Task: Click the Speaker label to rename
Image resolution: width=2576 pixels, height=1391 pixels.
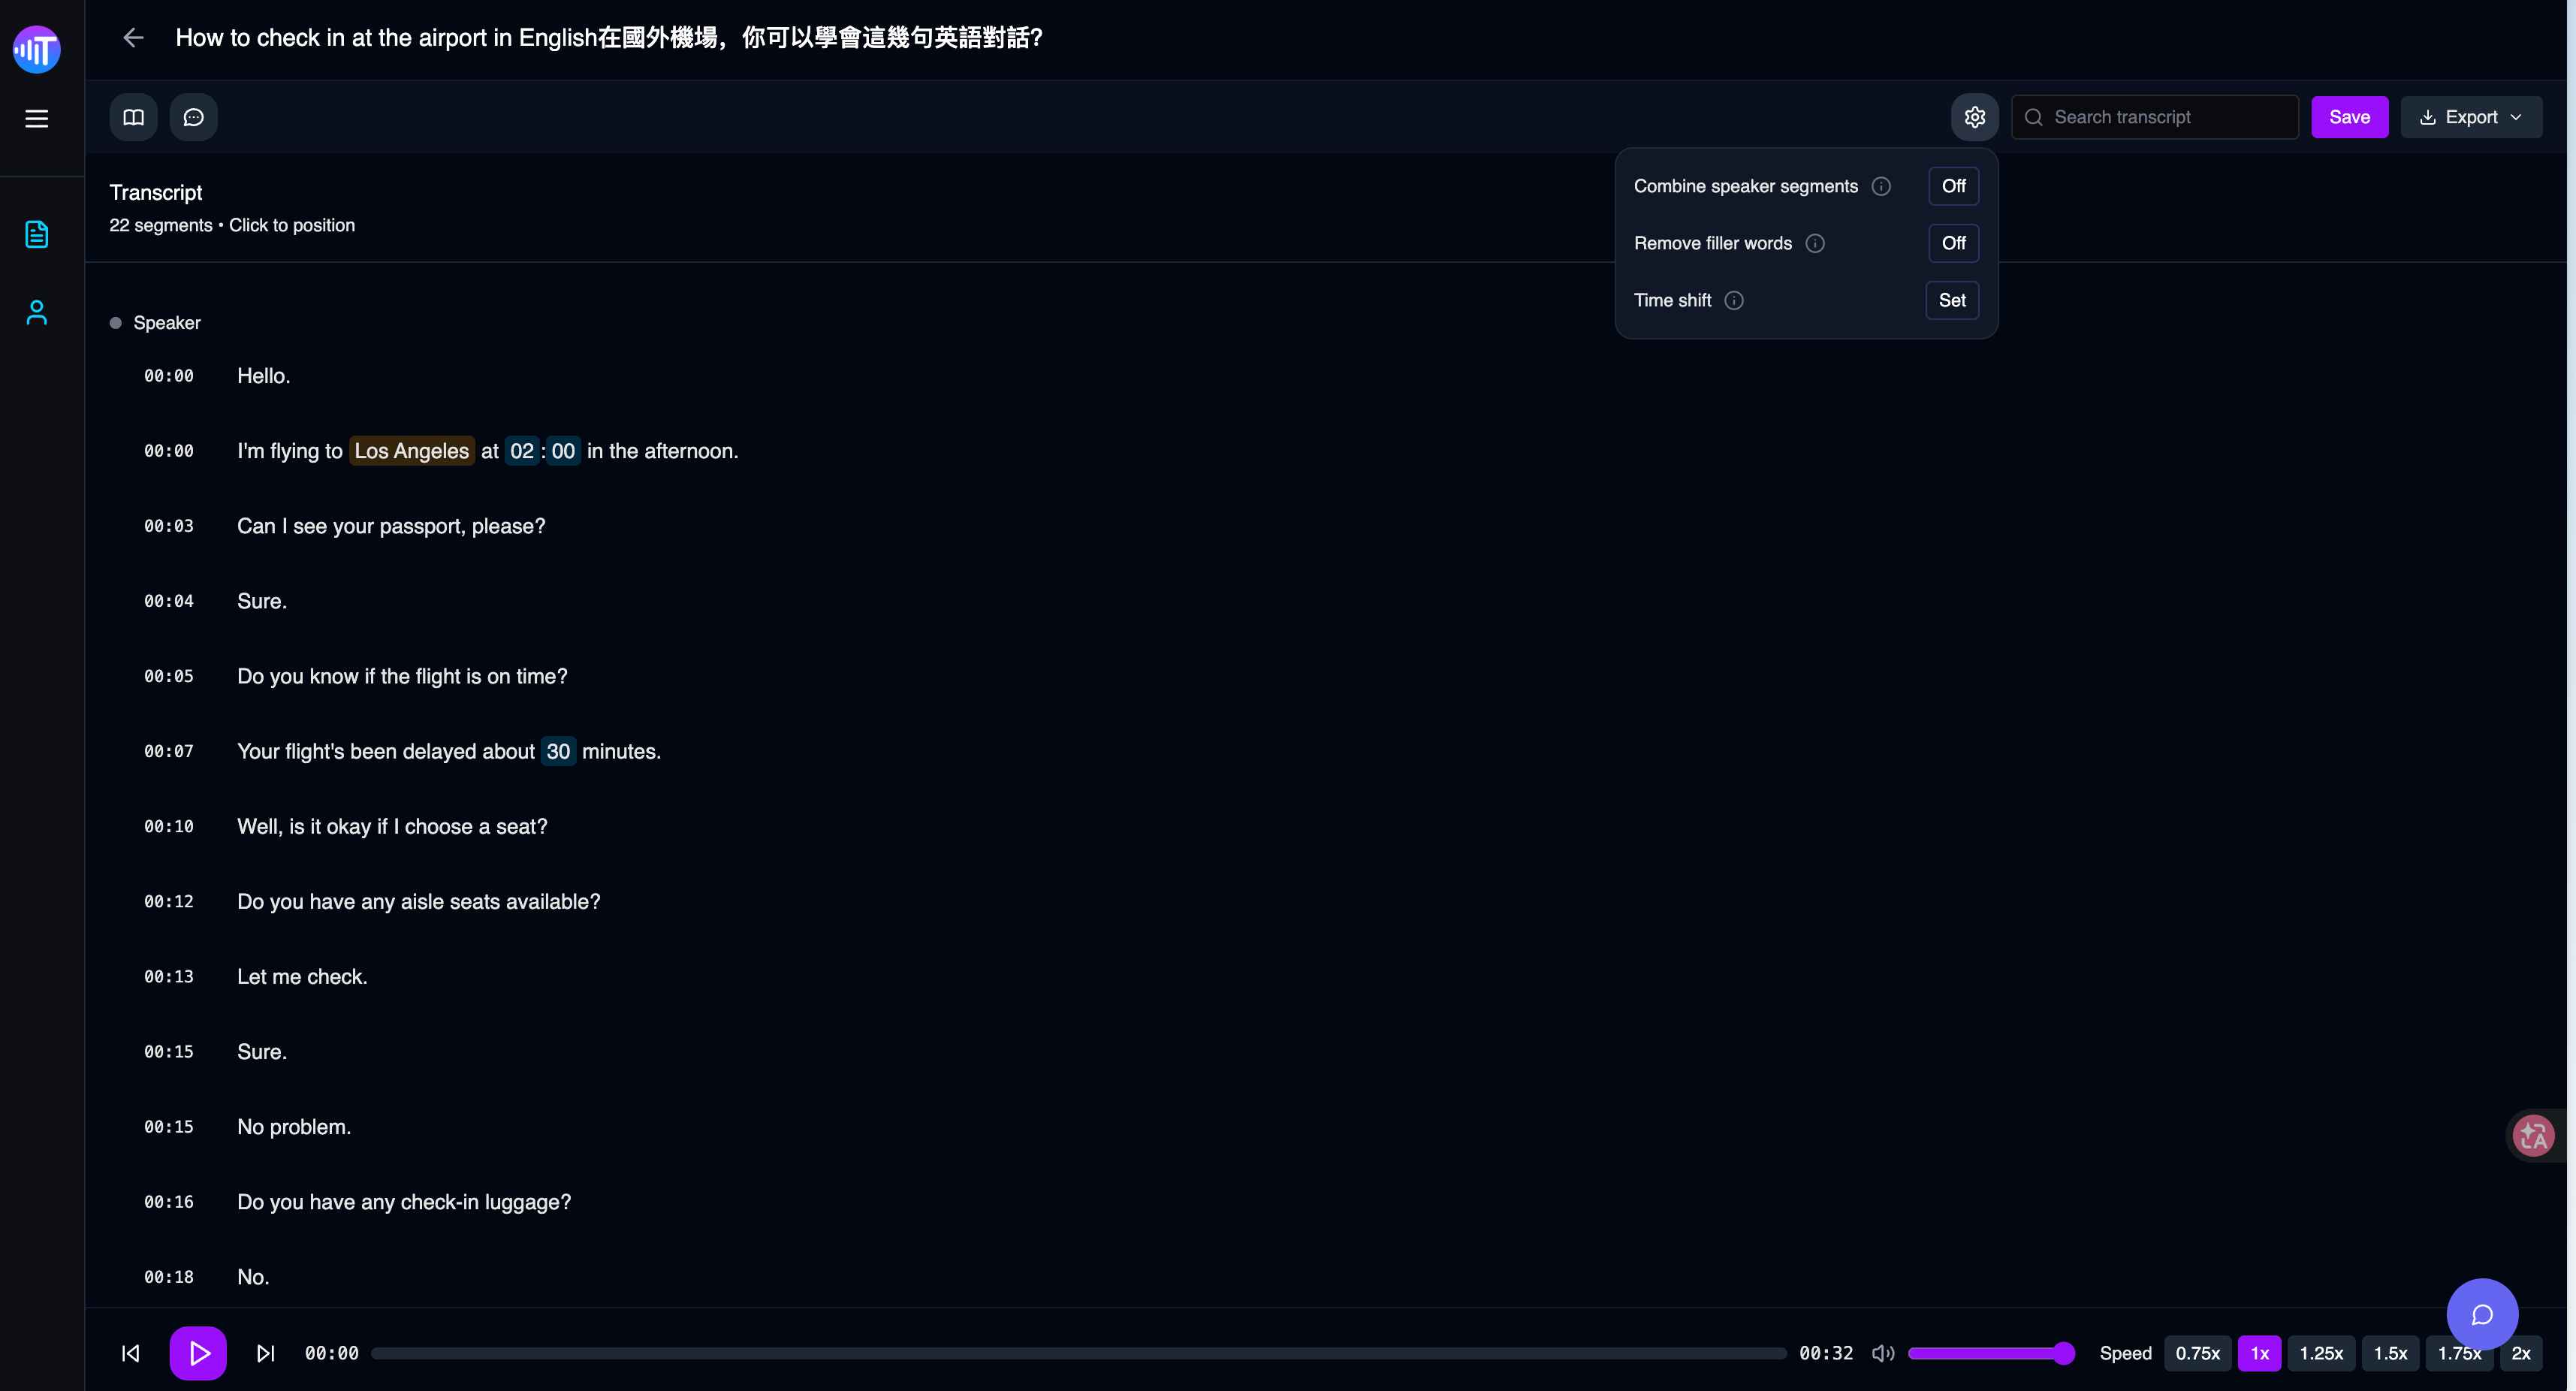Action: point(167,323)
